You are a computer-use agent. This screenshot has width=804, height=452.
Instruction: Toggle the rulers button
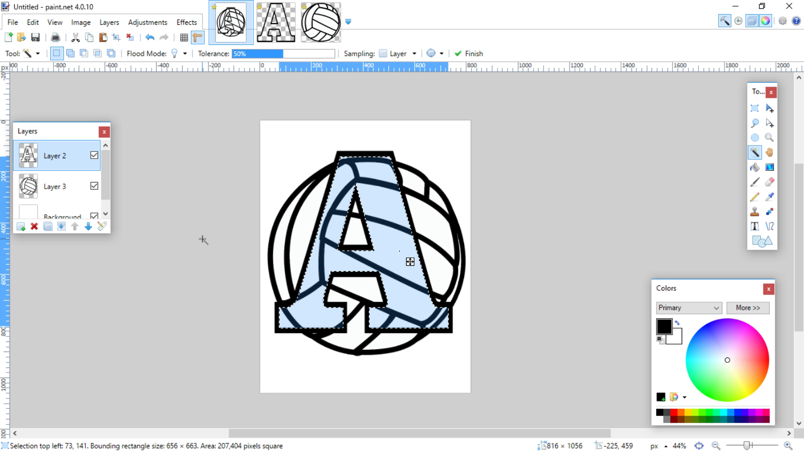pyautogui.click(x=198, y=38)
